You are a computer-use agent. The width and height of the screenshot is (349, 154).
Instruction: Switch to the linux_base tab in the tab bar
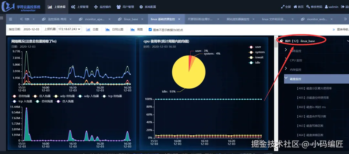pyautogui.click(x=131, y=19)
